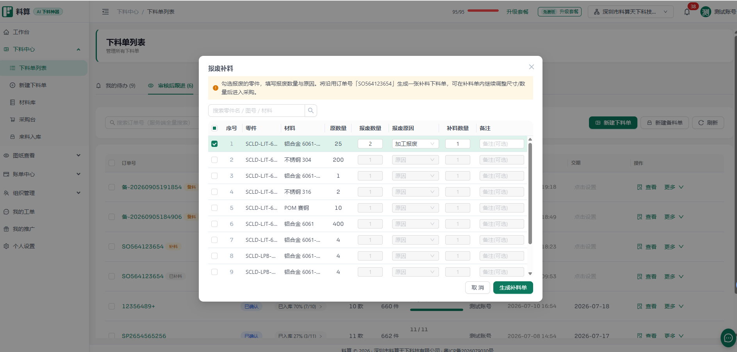
Task: Check the row 8 SCLD-LPB checkbox
Action: (x=214, y=256)
